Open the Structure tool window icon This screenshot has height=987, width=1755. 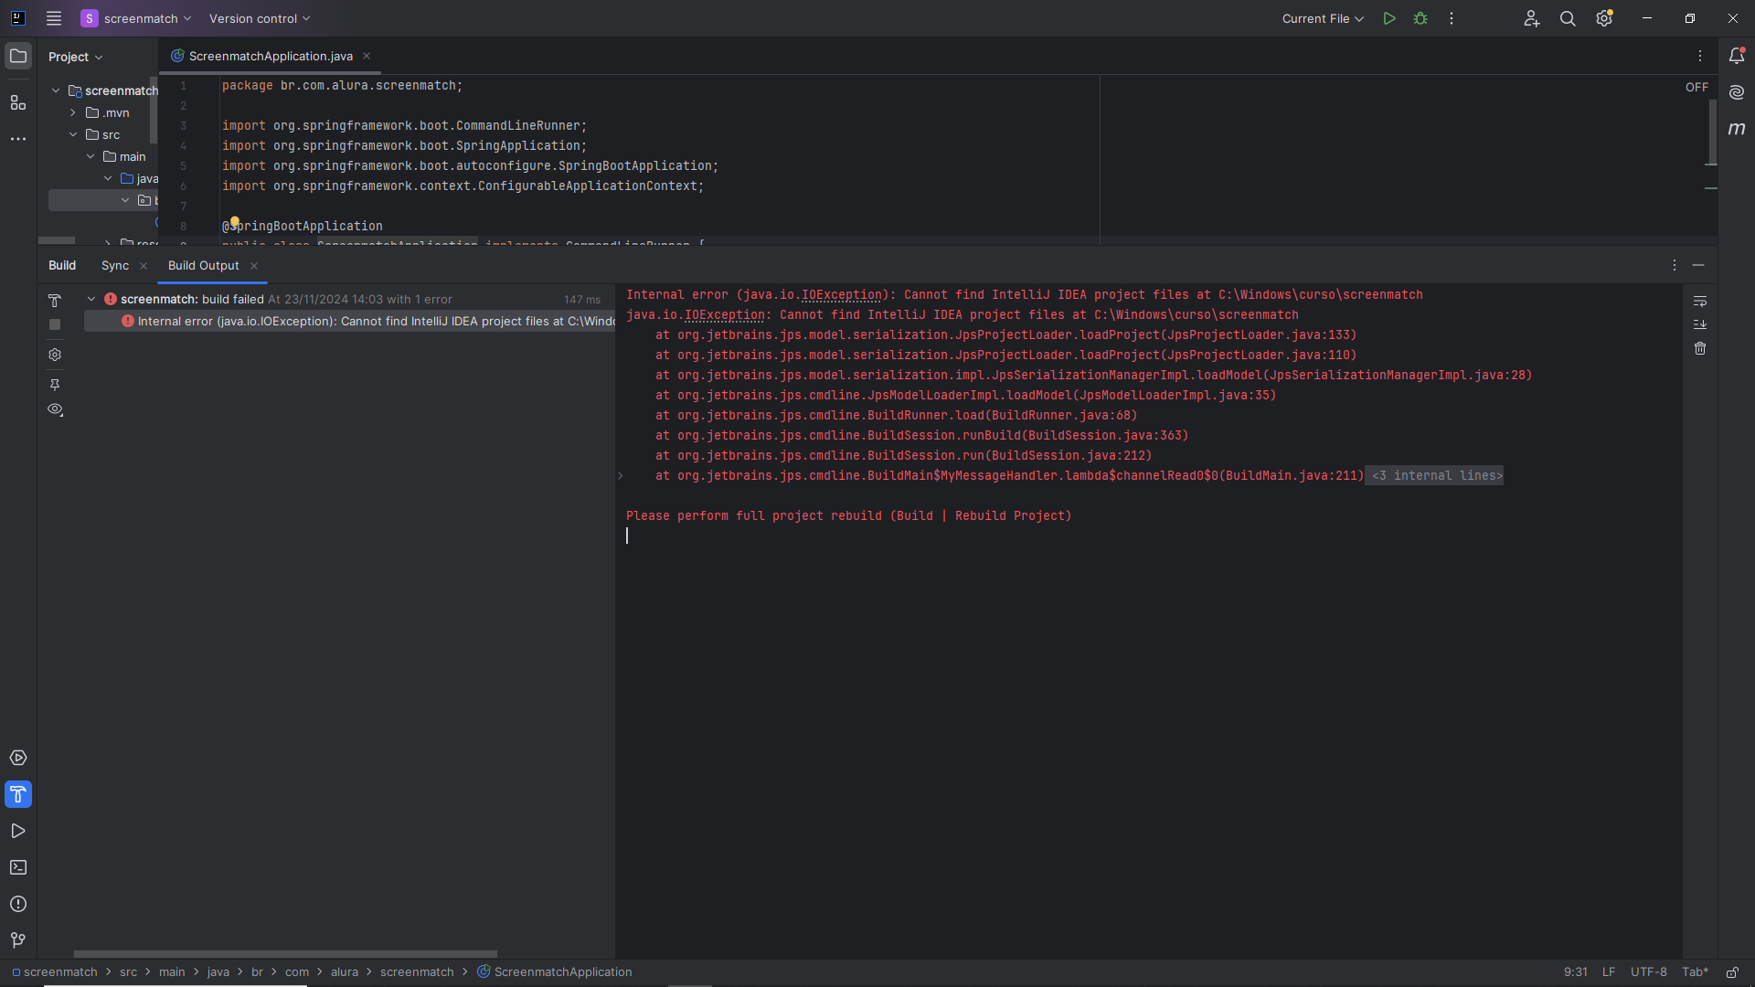(18, 102)
